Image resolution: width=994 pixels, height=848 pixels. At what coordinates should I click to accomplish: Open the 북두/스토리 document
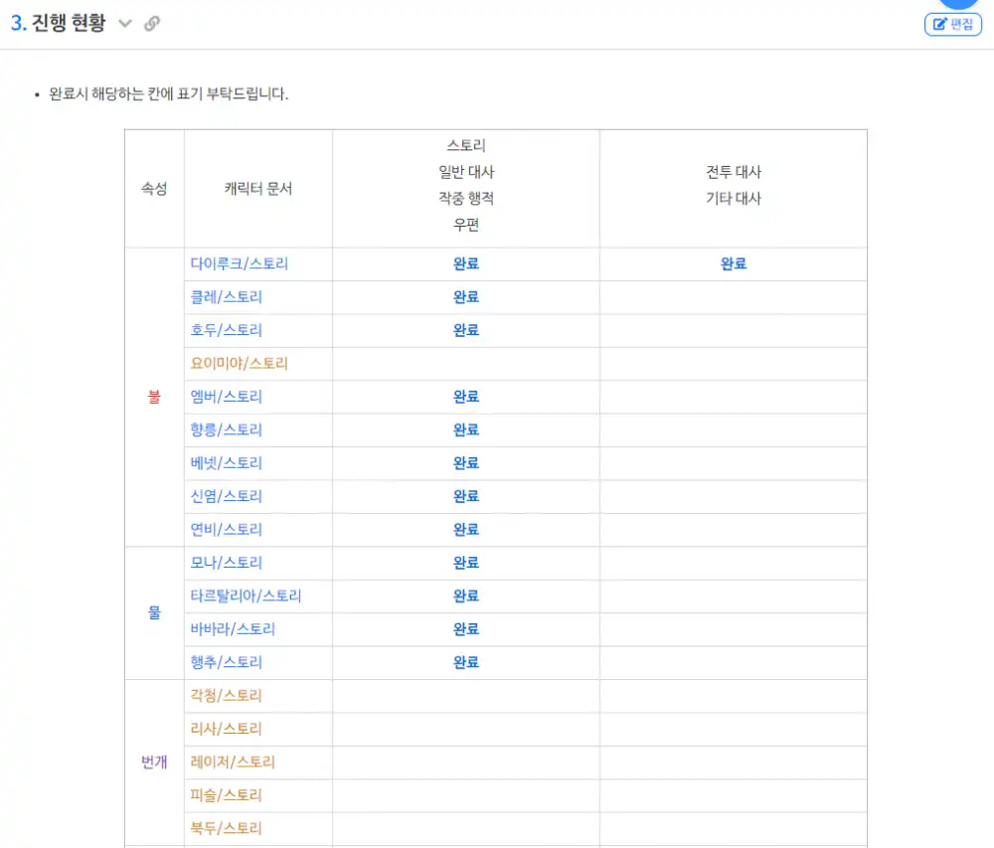(x=226, y=828)
